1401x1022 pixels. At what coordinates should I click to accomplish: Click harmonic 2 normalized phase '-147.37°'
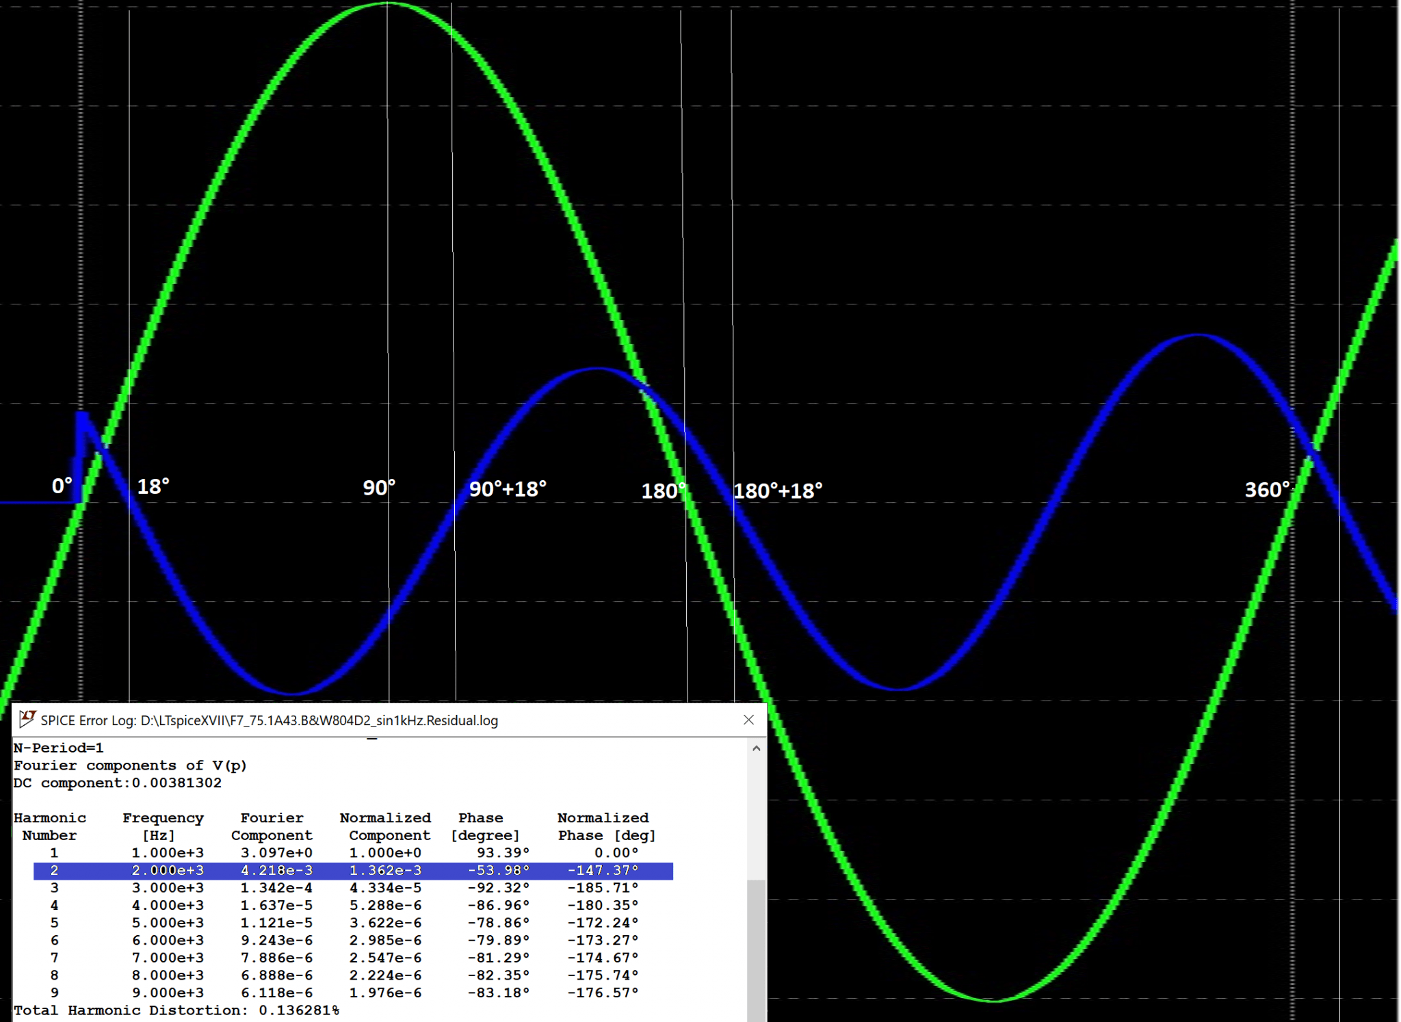point(603,870)
